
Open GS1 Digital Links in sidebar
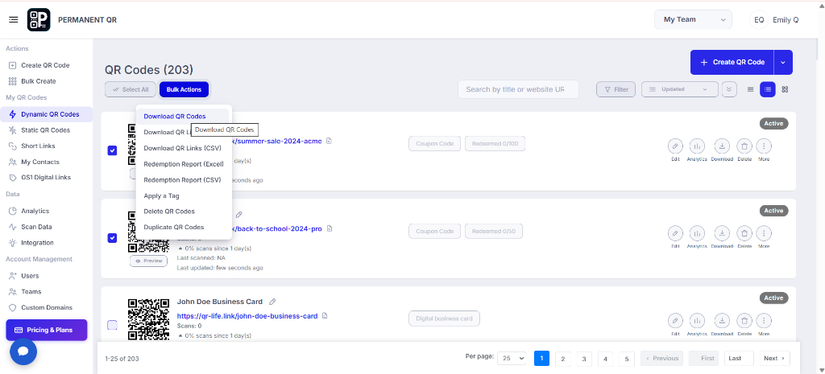pyautogui.click(x=46, y=177)
